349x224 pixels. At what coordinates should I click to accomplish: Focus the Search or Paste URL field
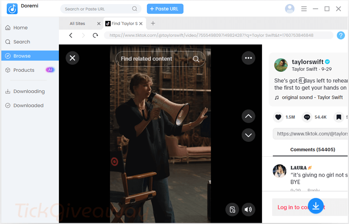click(101, 9)
